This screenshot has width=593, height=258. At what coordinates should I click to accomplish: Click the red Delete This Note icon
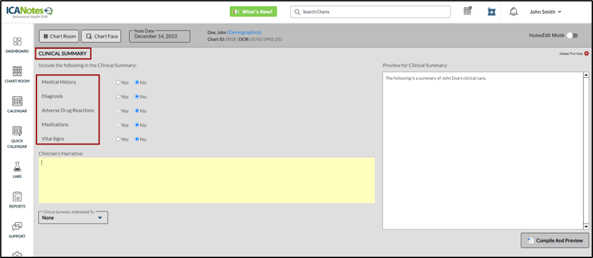point(586,53)
